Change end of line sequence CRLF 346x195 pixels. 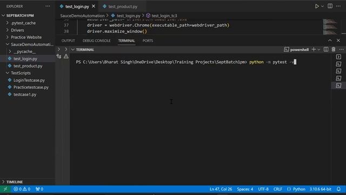[277, 189]
